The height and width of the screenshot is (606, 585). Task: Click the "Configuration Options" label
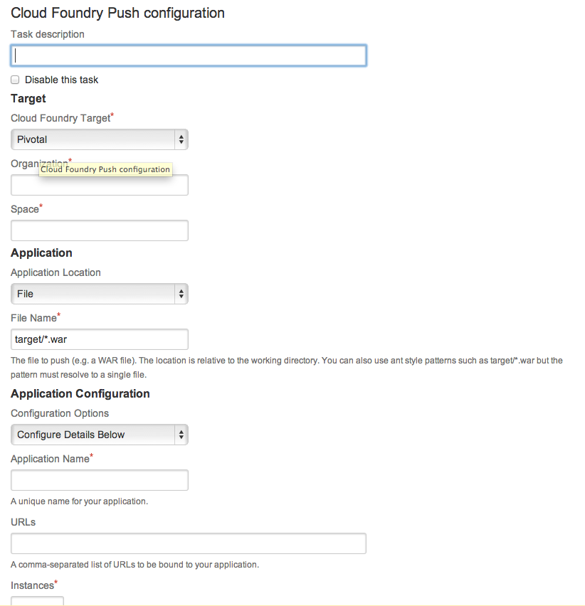pos(60,413)
